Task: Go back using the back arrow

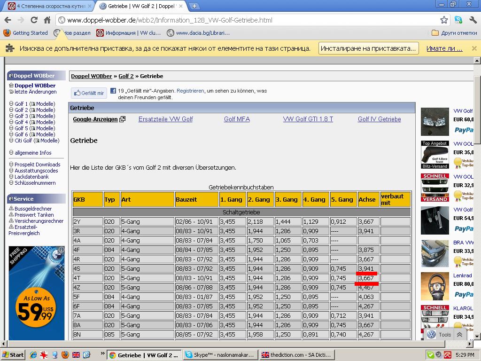Action: (8, 20)
